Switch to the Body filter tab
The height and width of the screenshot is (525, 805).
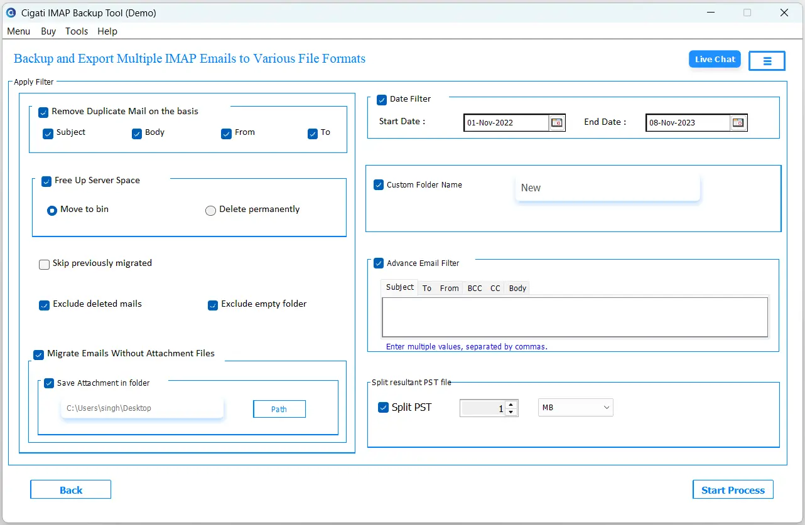[x=518, y=289]
